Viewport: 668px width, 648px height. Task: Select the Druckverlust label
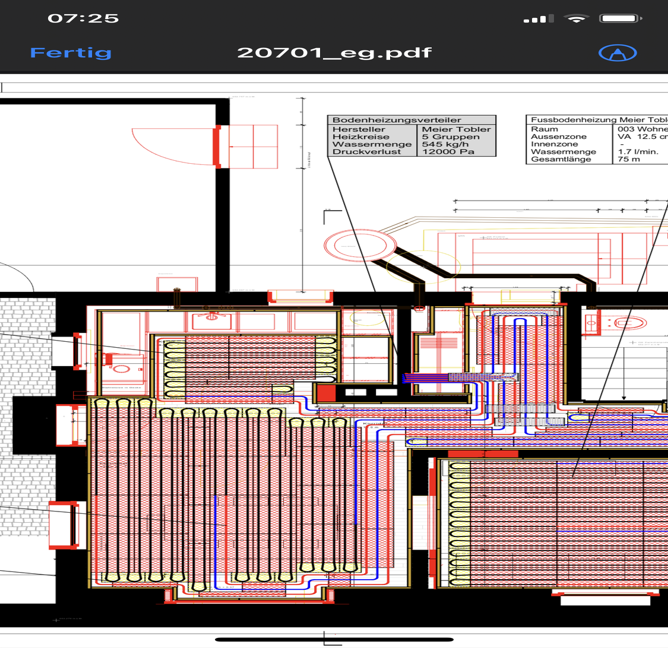pyautogui.click(x=366, y=151)
